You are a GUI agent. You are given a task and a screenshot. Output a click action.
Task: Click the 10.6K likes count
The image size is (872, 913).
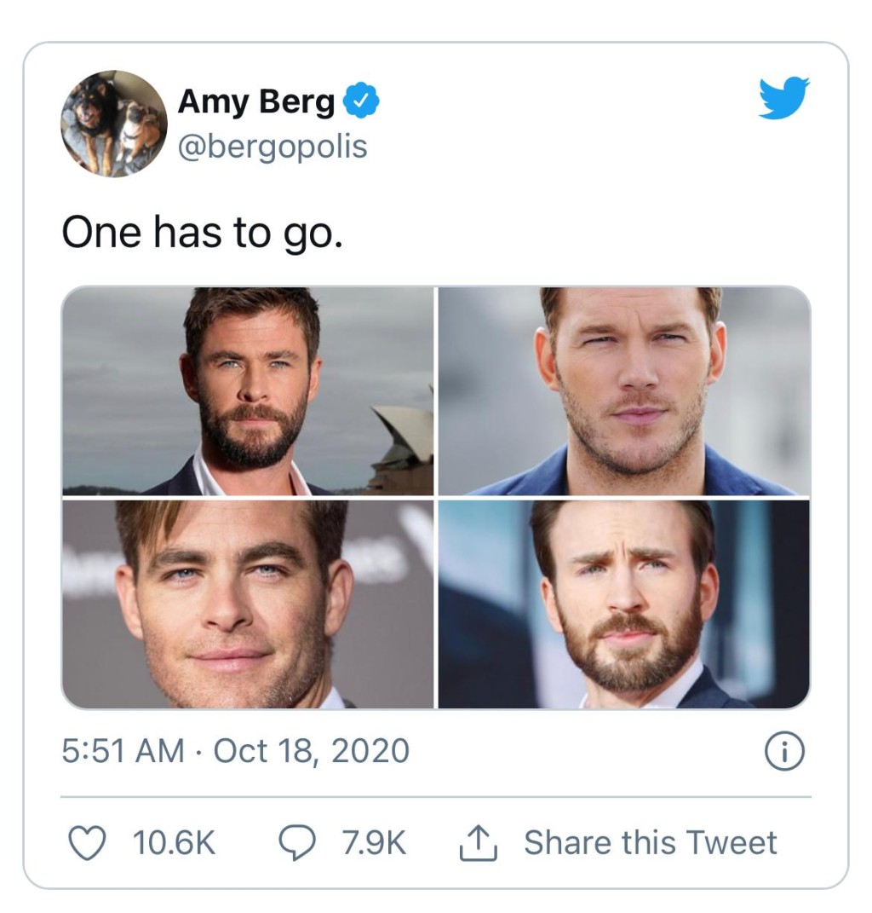click(174, 842)
